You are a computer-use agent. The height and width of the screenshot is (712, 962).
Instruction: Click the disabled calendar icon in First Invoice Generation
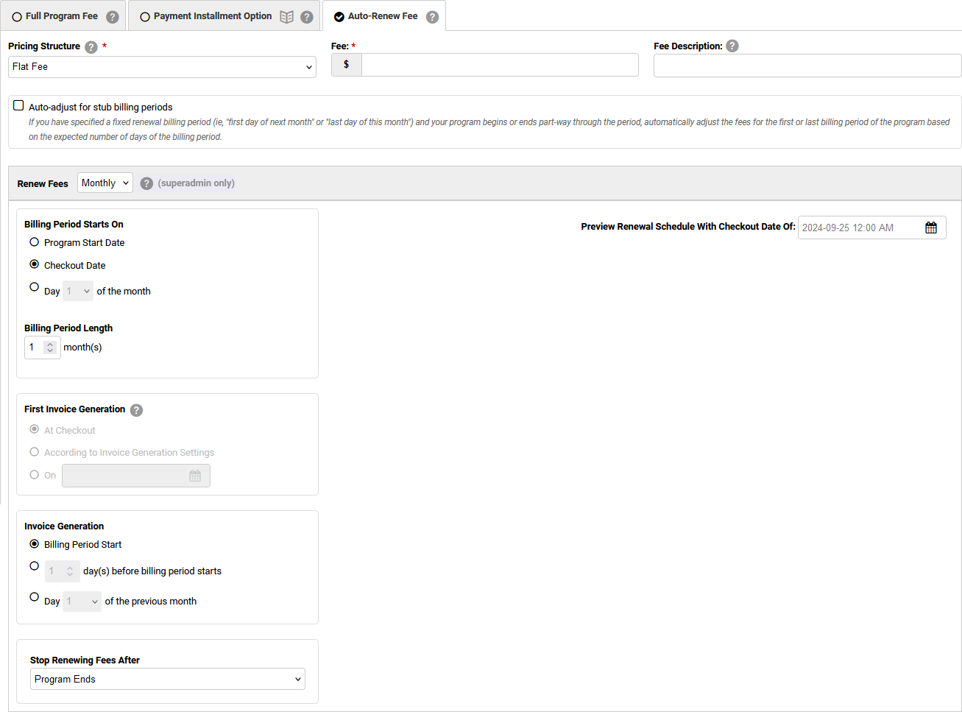[x=196, y=476]
